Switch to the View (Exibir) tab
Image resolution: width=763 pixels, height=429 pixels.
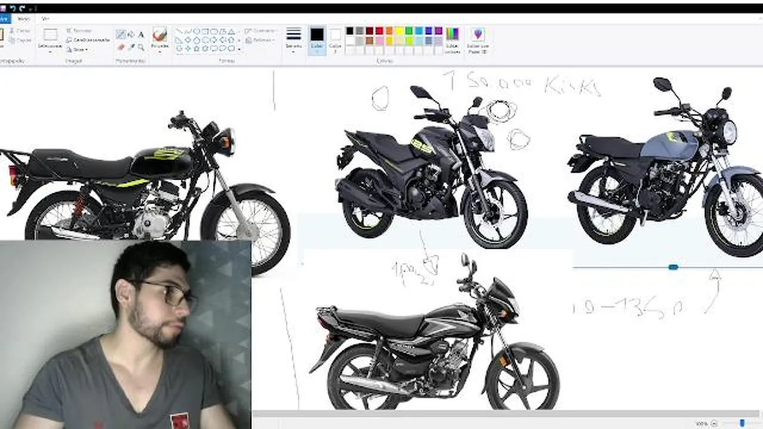(45, 18)
